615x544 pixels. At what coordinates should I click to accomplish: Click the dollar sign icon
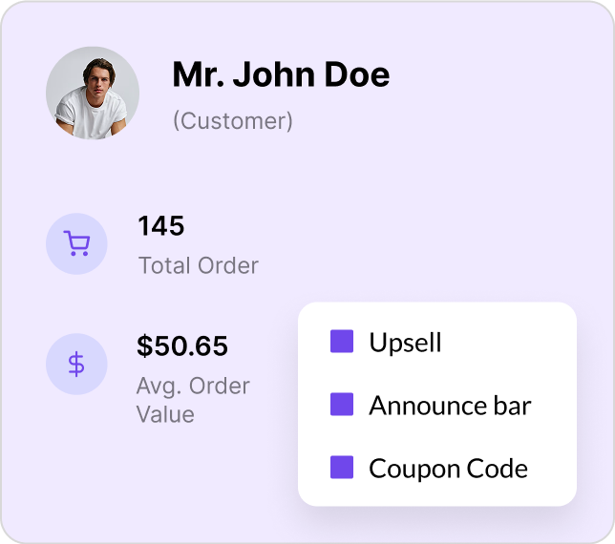coord(76,365)
